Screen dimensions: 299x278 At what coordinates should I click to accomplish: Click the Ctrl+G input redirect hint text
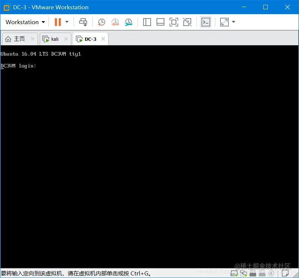point(76,274)
